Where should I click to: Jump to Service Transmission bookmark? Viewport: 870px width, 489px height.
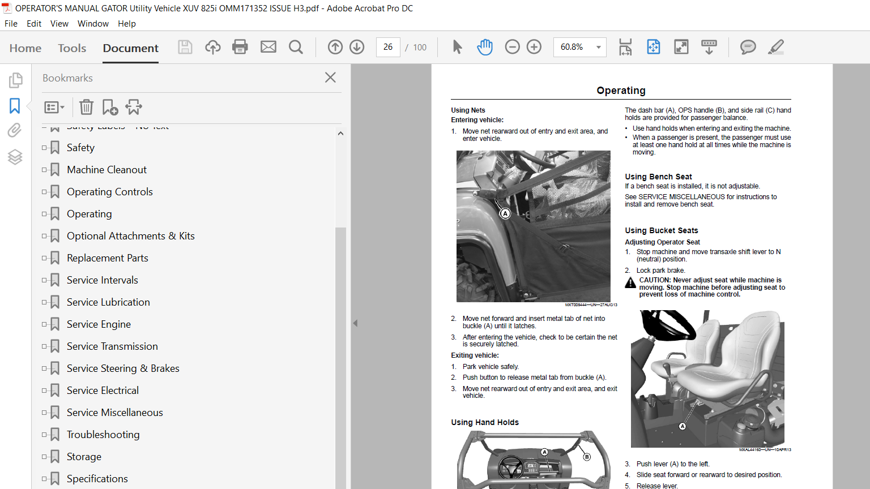[112, 346]
